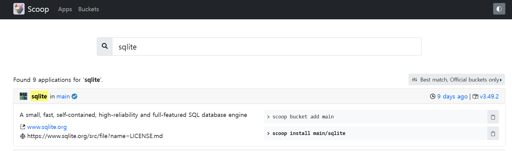Open the 9 days ago commit link
The width and height of the screenshot is (512, 151).
[452, 96]
